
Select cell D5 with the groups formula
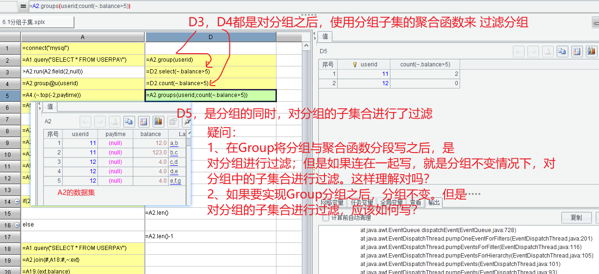click(x=210, y=95)
